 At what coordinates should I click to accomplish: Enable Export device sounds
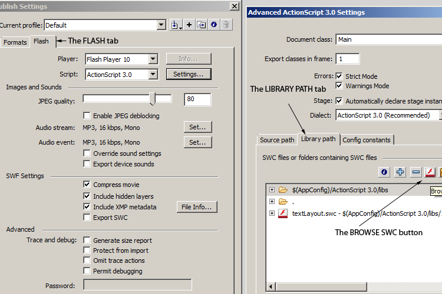[x=87, y=163]
